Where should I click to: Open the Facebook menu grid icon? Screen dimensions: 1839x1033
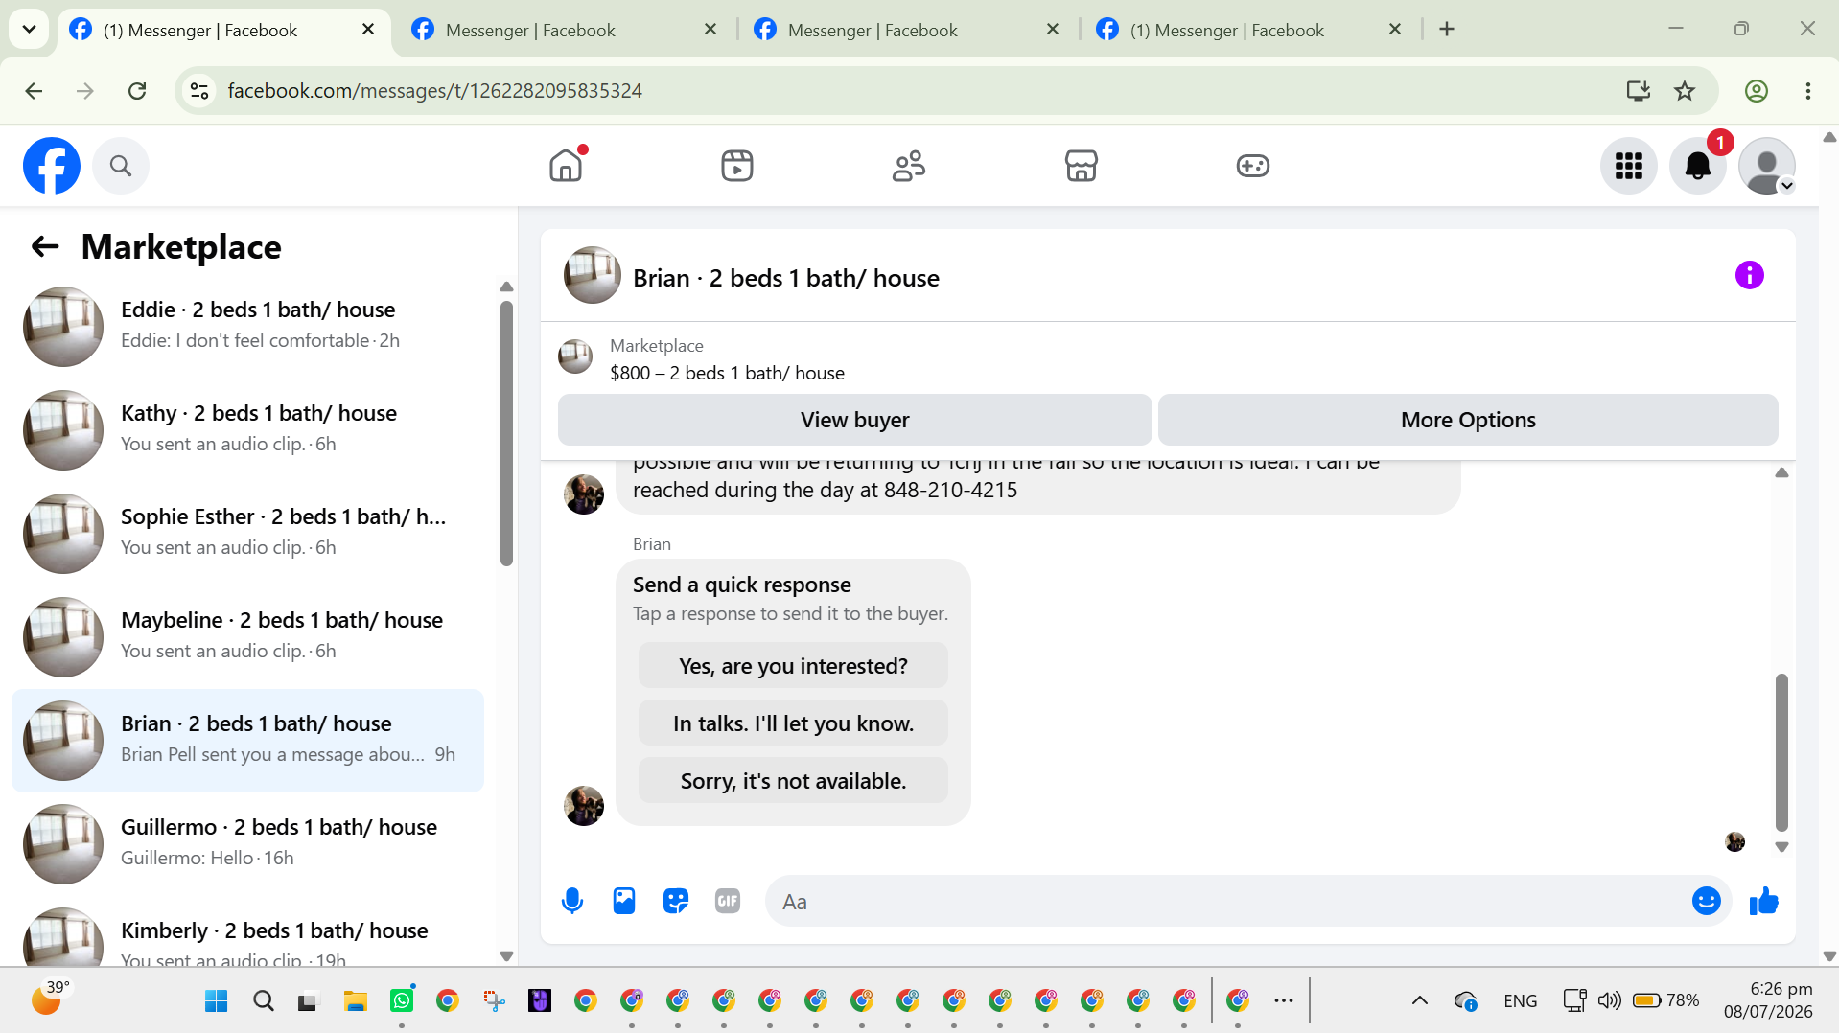click(x=1629, y=166)
